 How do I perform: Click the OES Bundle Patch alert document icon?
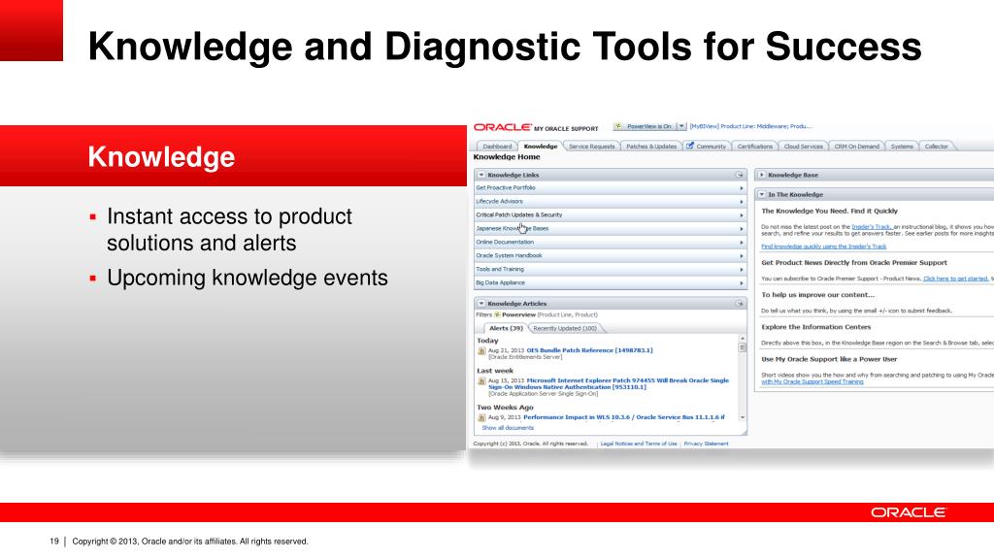(x=481, y=350)
